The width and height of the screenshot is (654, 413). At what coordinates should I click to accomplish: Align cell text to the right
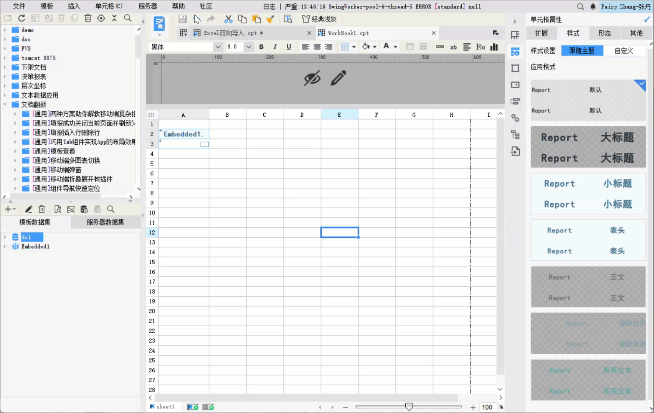click(x=329, y=47)
